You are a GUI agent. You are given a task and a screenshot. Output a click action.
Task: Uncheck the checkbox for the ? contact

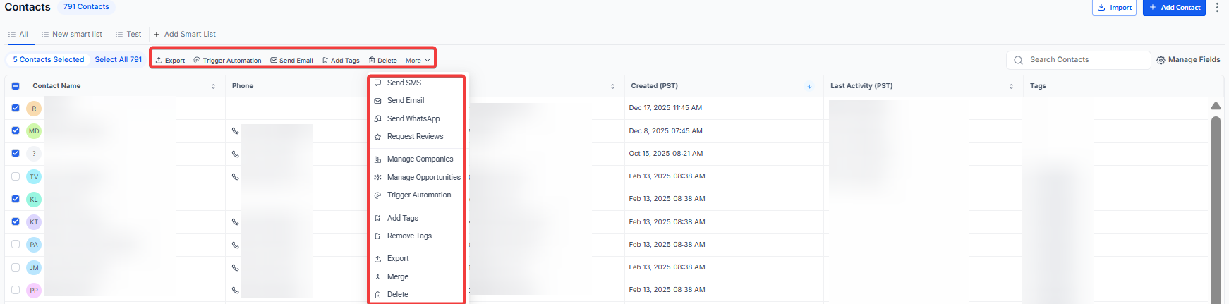pos(16,153)
